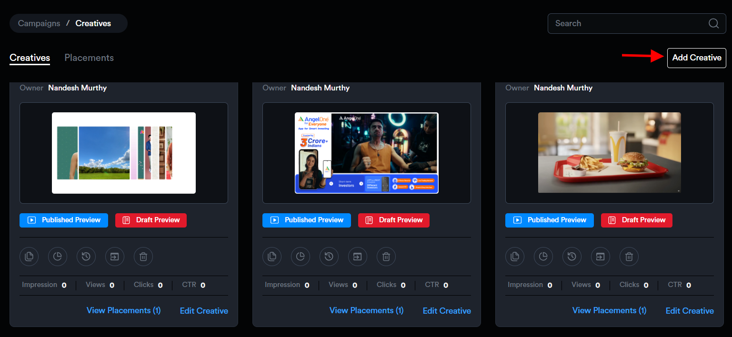Click the history icon on the McDonald's creative card
The height and width of the screenshot is (337, 732).
click(x=572, y=257)
